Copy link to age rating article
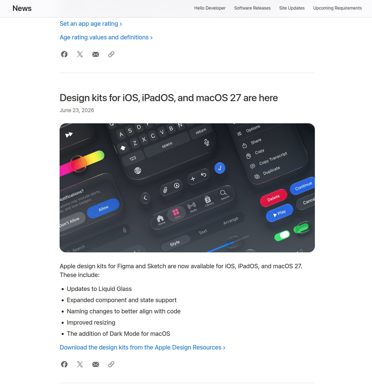This screenshot has width=372, height=391. pyautogui.click(x=111, y=54)
